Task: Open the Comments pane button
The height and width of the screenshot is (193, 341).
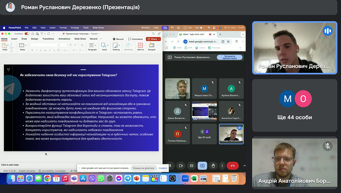Action: coord(135,39)
